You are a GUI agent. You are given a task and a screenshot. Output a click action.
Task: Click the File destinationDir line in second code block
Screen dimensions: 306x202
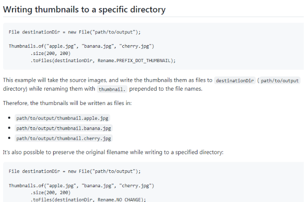pyautogui.click(x=75, y=172)
